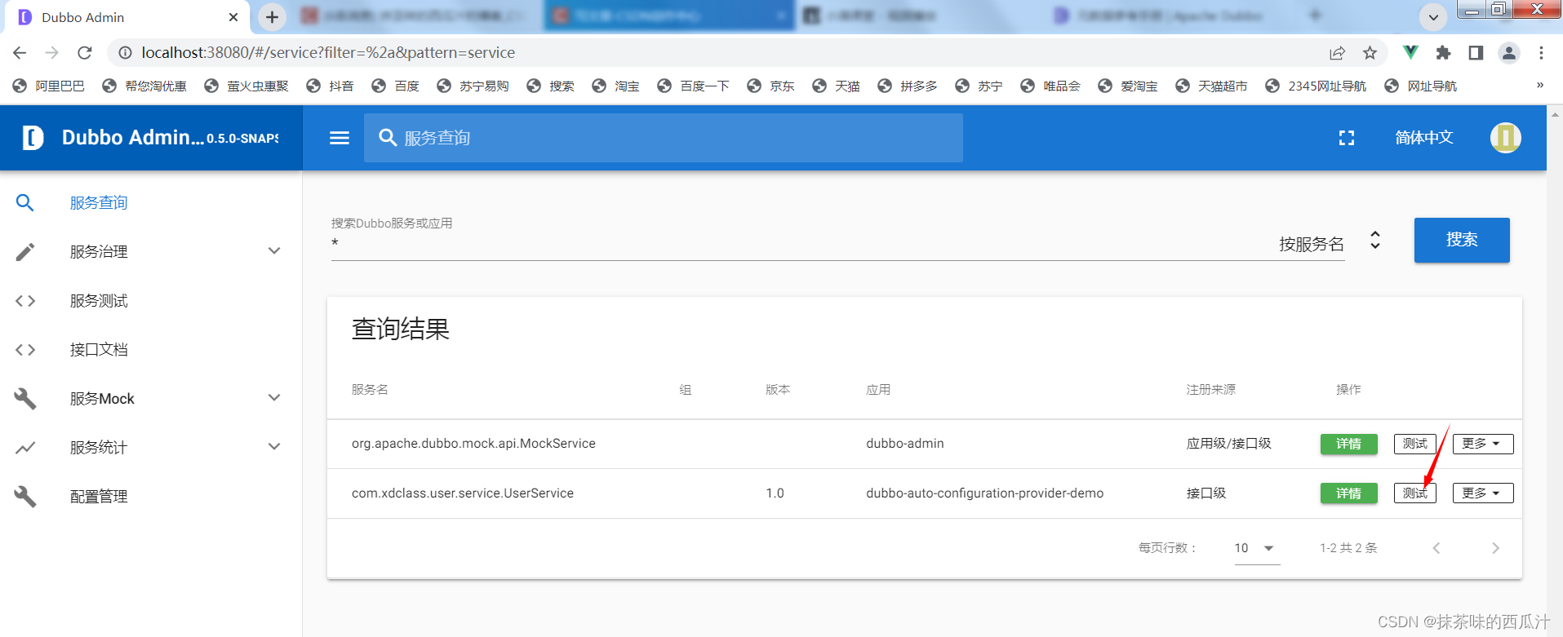Click the 接口文档 code brackets icon
1563x637 pixels.
(x=25, y=350)
